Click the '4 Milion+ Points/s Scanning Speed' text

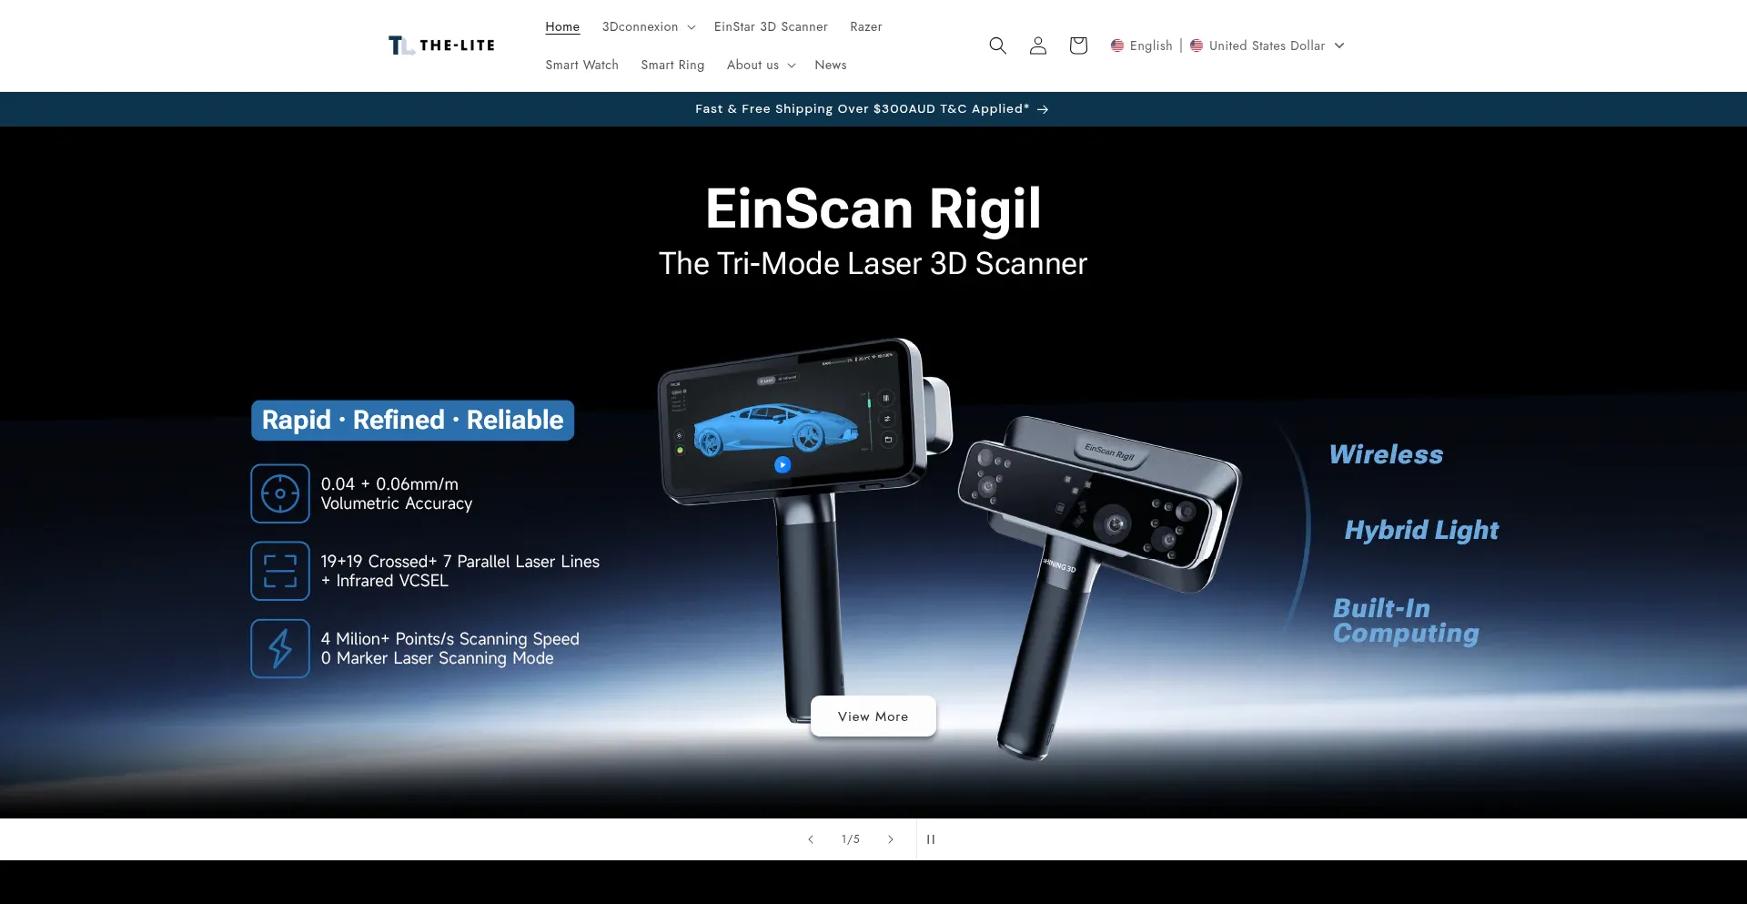click(x=449, y=639)
